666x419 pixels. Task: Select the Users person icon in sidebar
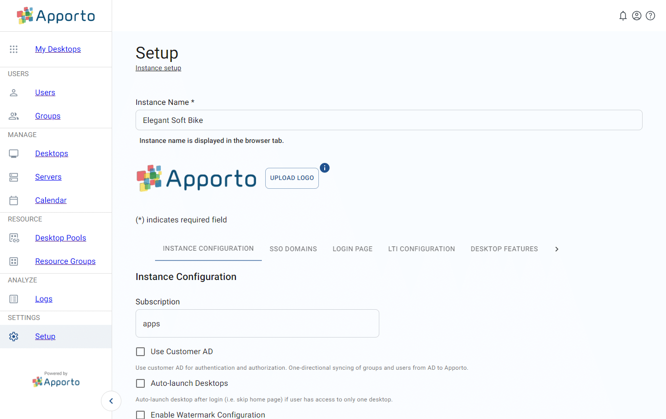click(x=13, y=92)
